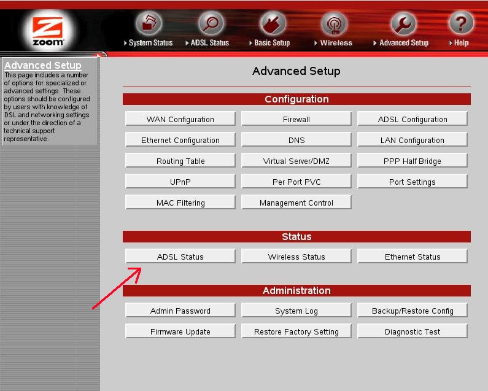Viewport: 488px width, 391px height.
Task: Choose Advanced Setup menu label
Action: pos(404,43)
